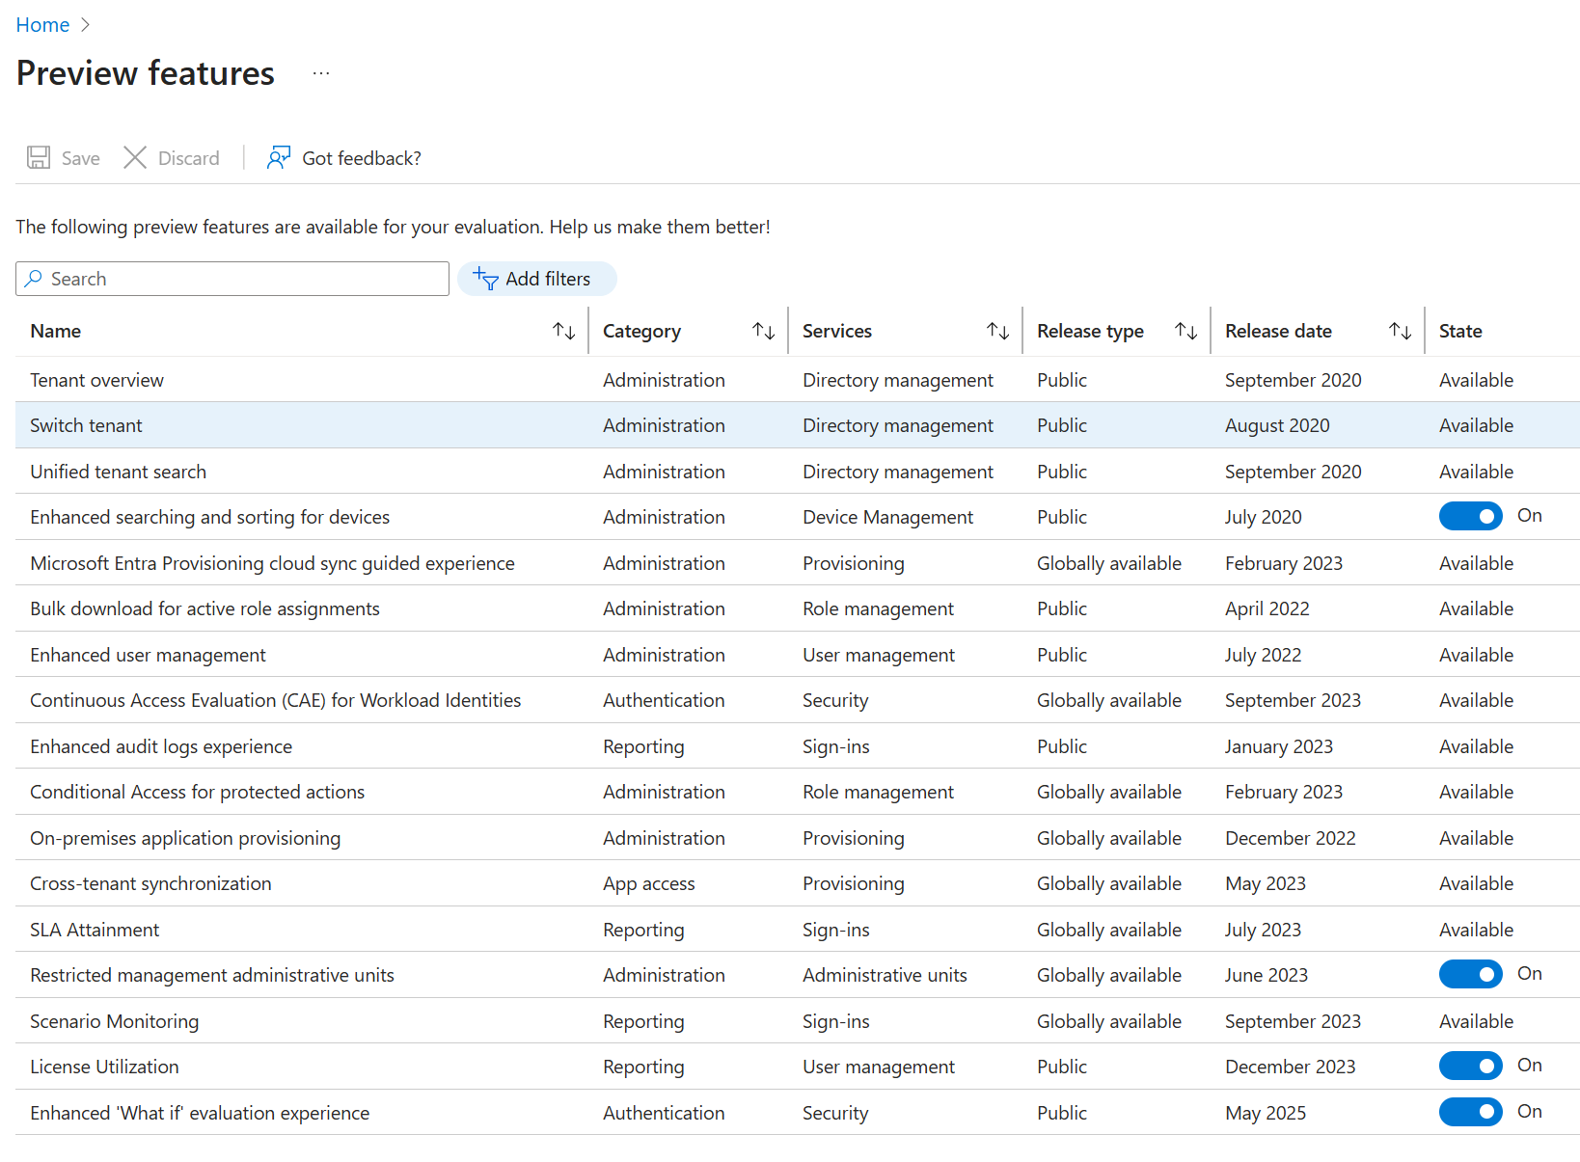Click the Add filters funnel icon
This screenshot has height=1162, width=1580.
coord(485,279)
